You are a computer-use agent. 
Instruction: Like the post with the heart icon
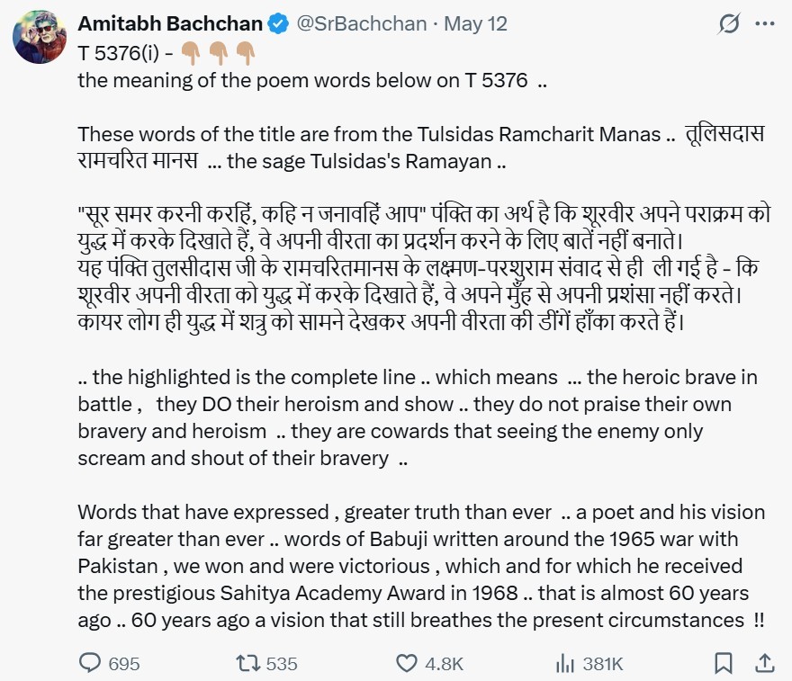(x=406, y=663)
